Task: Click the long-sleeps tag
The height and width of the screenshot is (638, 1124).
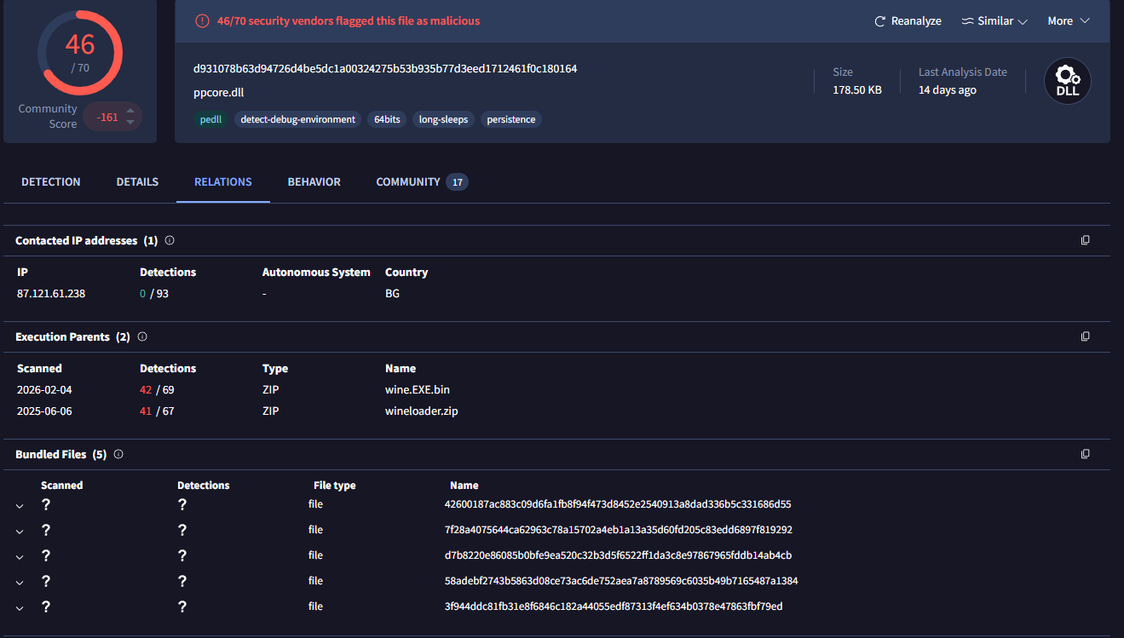Action: [x=443, y=120]
